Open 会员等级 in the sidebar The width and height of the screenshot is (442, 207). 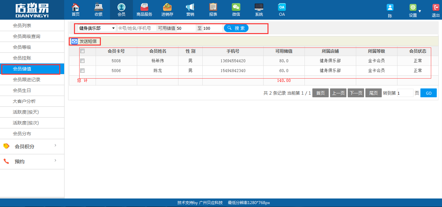(32, 47)
